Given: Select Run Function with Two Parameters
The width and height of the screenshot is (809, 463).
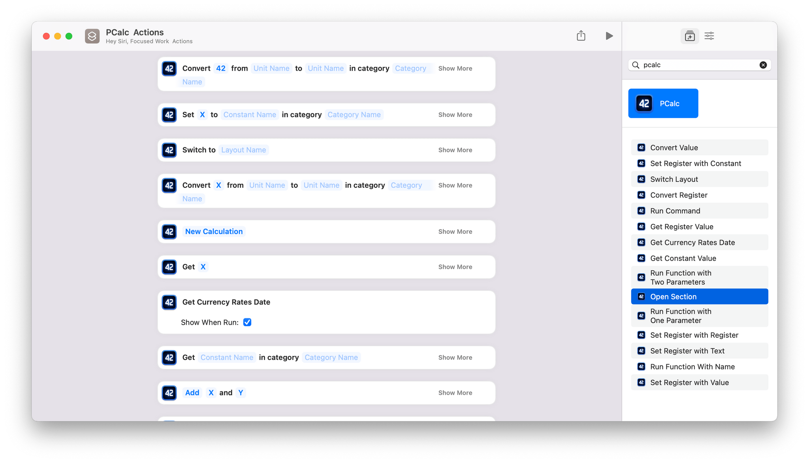Looking at the screenshot, I should pos(700,277).
